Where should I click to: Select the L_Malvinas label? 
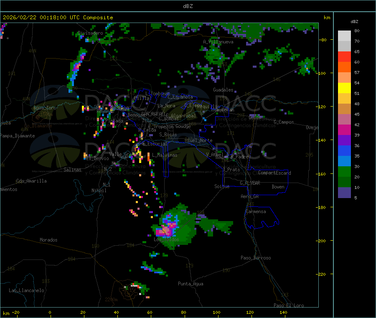[165, 155]
